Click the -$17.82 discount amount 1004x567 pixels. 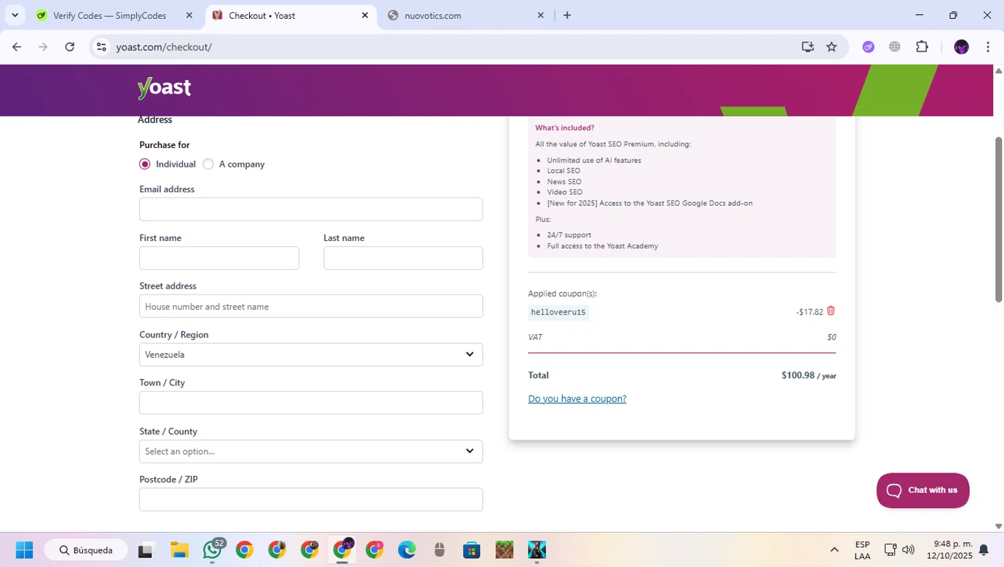pyautogui.click(x=809, y=312)
